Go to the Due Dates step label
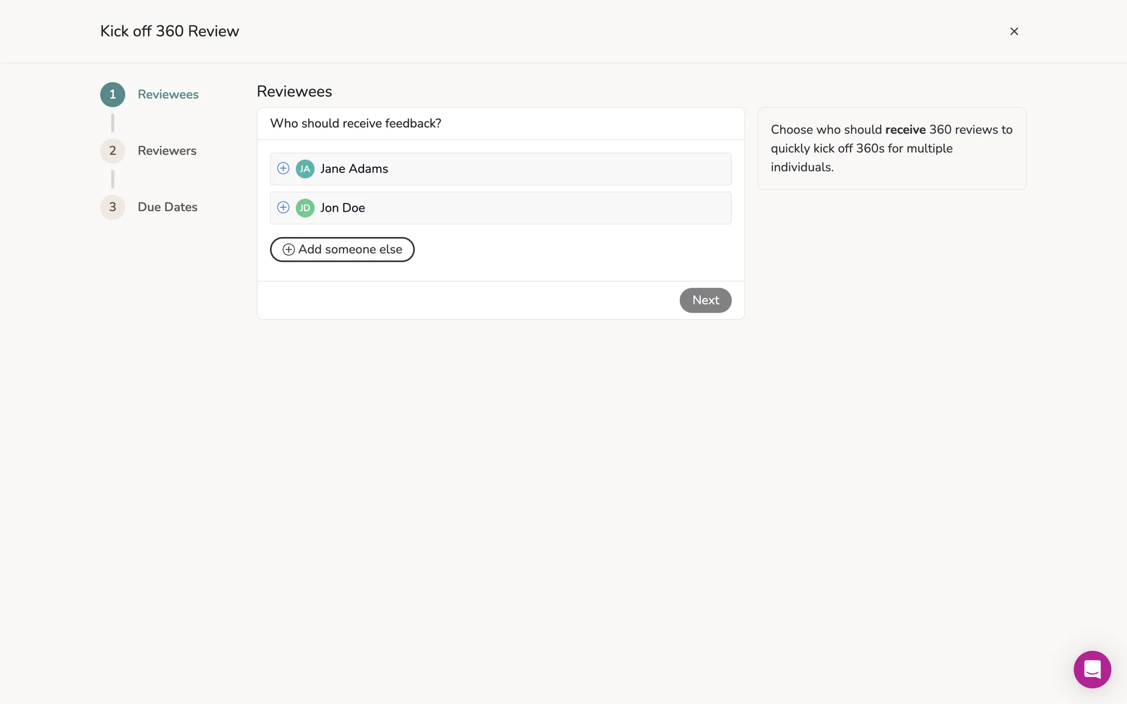Viewport: 1127px width, 704px height. click(x=167, y=207)
